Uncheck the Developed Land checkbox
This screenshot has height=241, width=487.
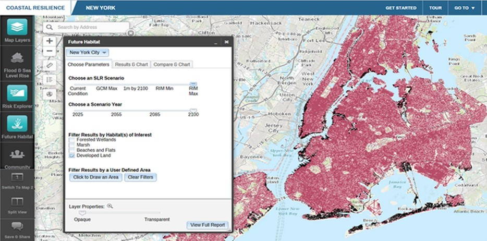click(72, 155)
